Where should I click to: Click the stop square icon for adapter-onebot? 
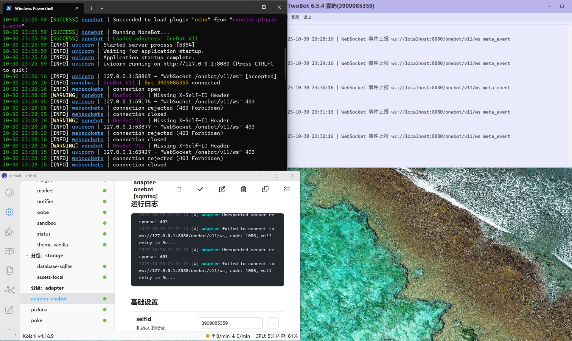point(179,189)
